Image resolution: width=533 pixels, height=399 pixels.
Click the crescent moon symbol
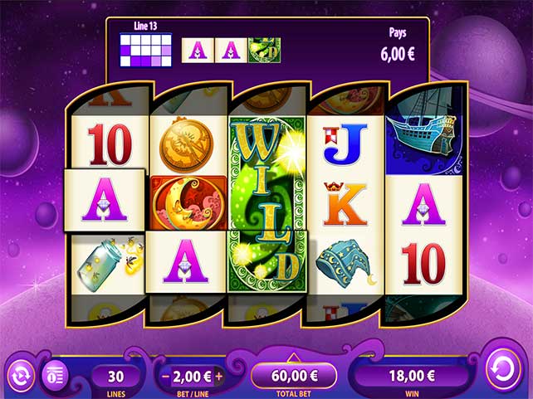click(x=188, y=202)
